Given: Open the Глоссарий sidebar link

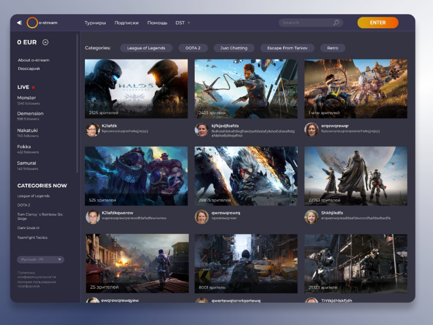Looking at the screenshot, I should (x=28, y=68).
